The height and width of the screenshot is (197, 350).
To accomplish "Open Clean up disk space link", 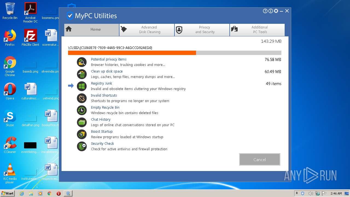I will [107, 71].
